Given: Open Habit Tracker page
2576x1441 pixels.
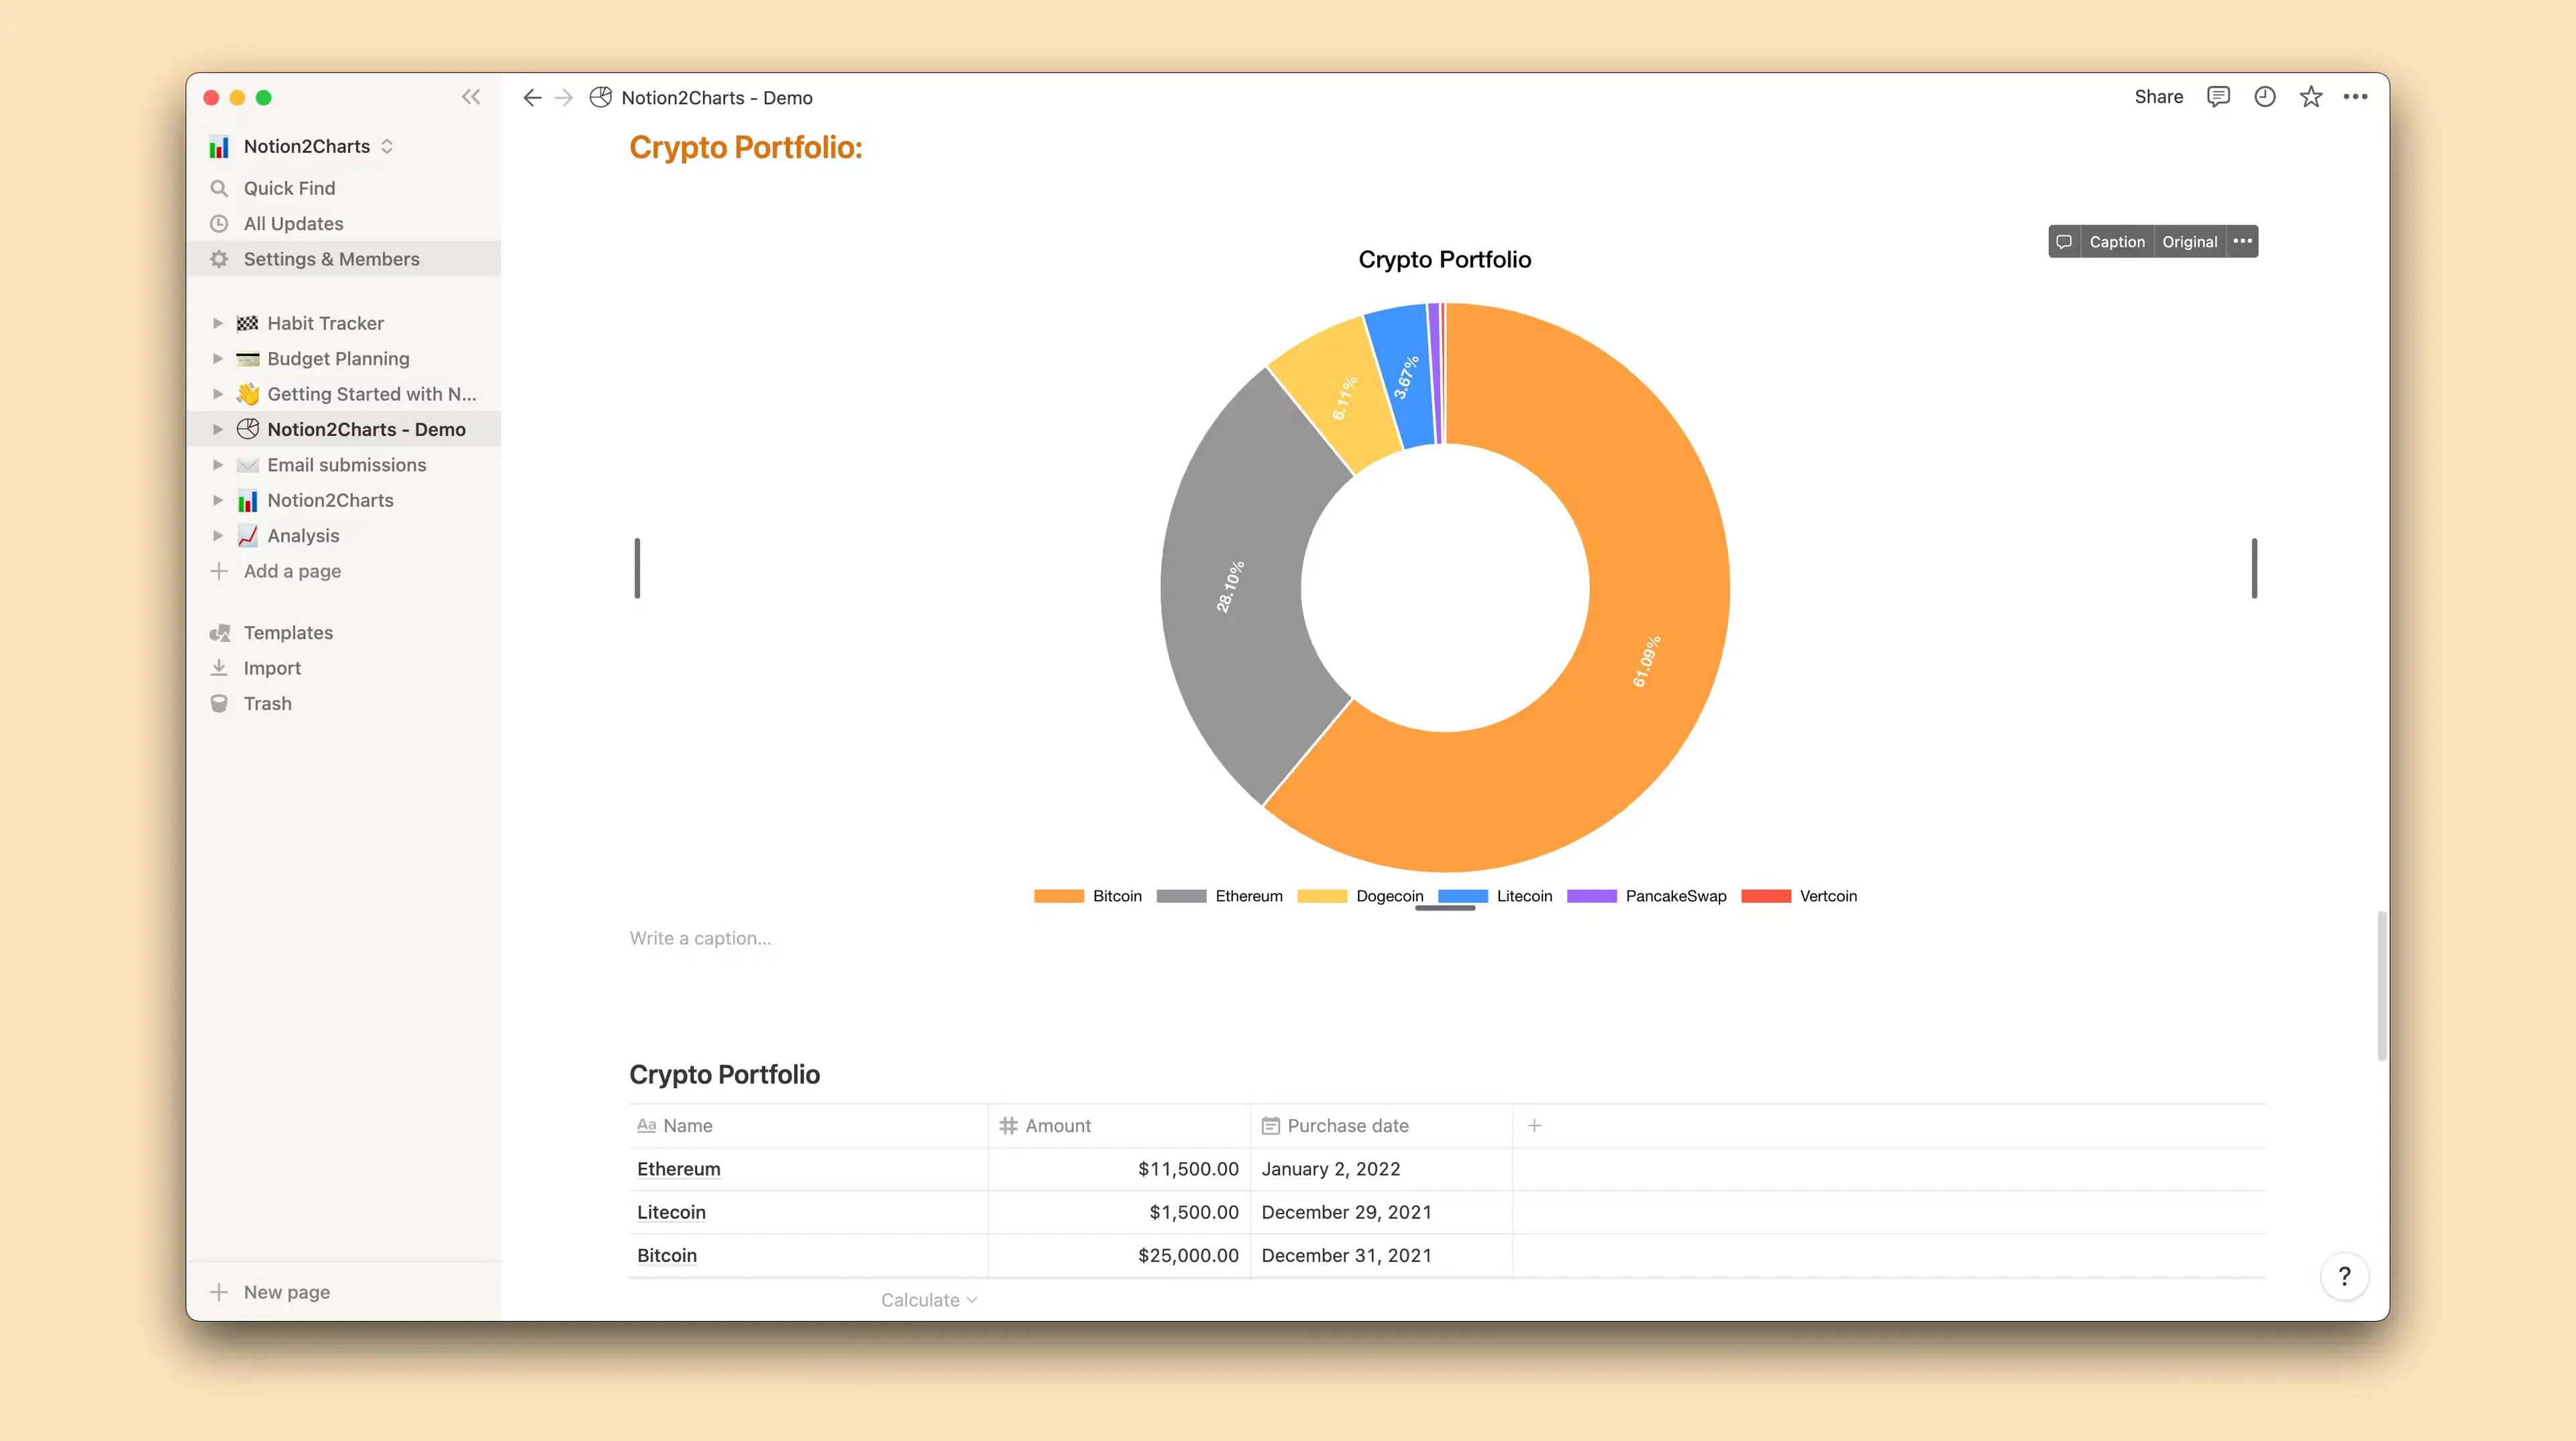Looking at the screenshot, I should 325,323.
